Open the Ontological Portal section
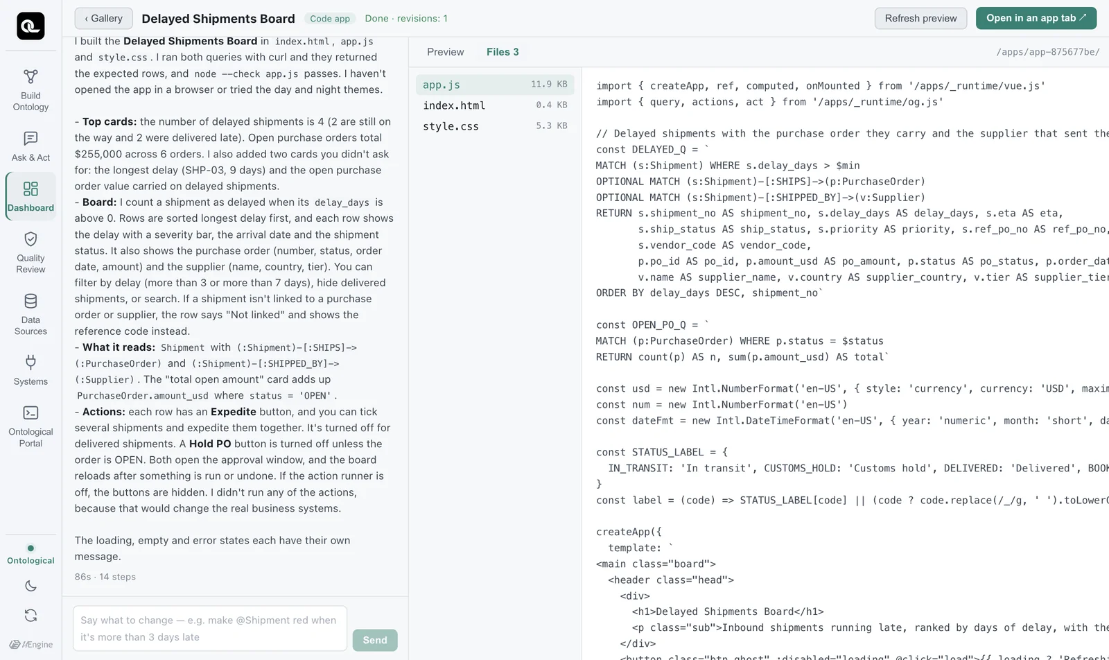Screen dimensions: 1109x660 click(30, 426)
